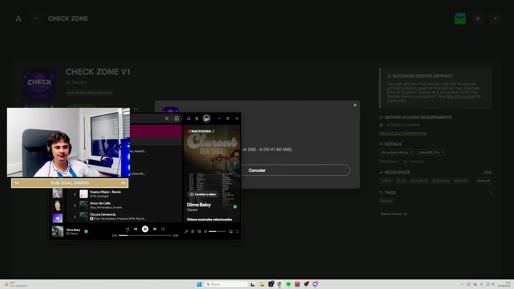Image resolution: width=514 pixels, height=289 pixels.
Task: Open FiveM home logo
Action: [18, 18]
